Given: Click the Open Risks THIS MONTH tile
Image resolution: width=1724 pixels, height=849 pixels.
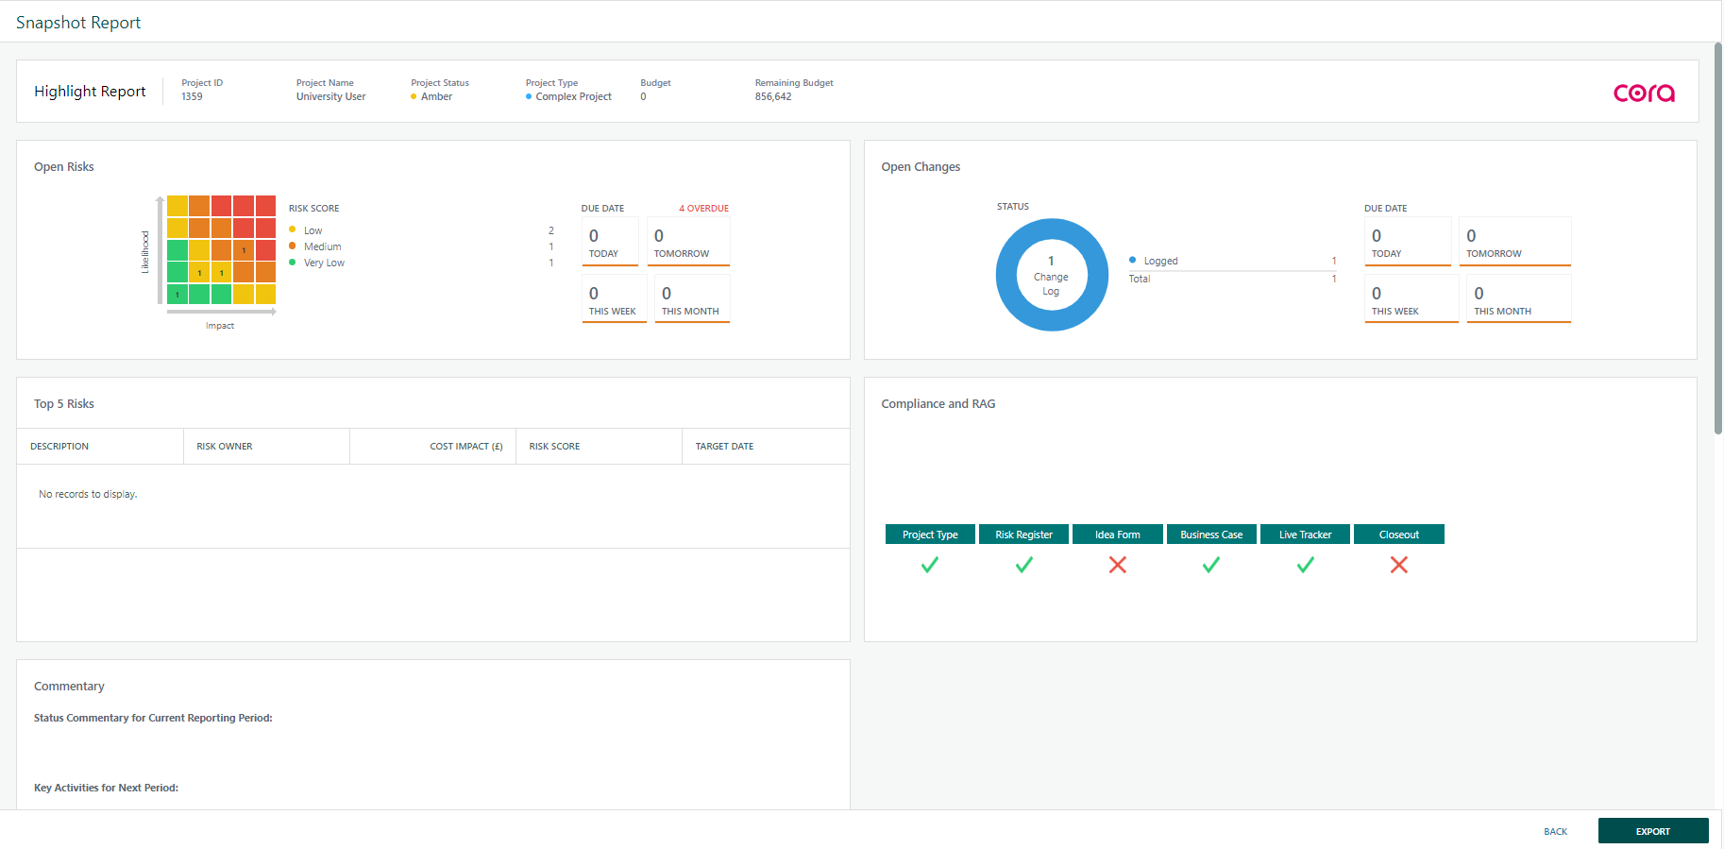Looking at the screenshot, I should coord(692,299).
